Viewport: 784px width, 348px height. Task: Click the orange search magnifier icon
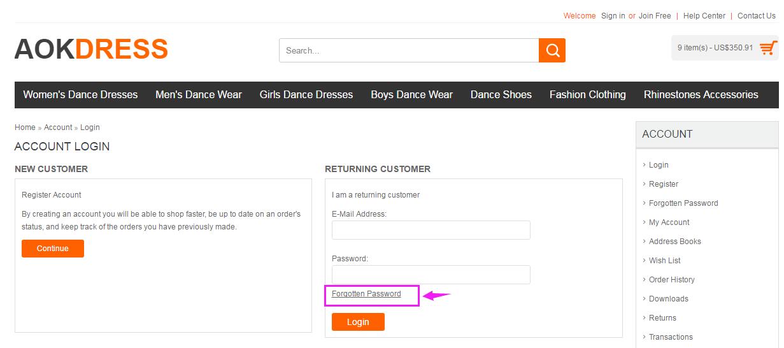[552, 50]
